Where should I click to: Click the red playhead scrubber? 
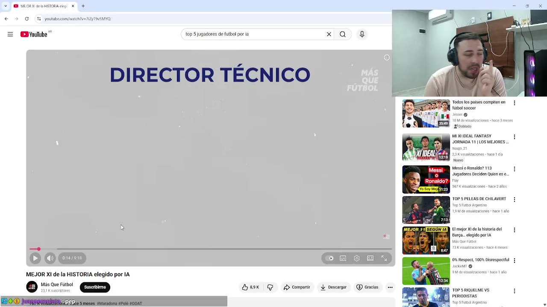pyautogui.click(x=38, y=249)
